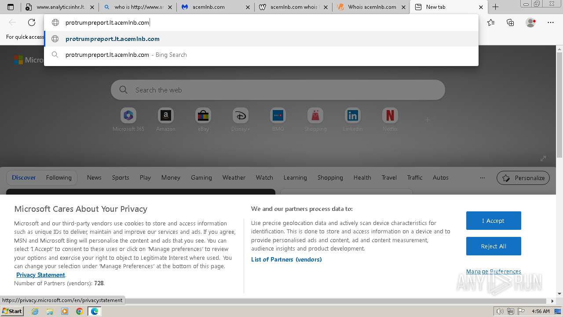Open Sports feed category
The height and width of the screenshot is (317, 563).
click(x=121, y=177)
